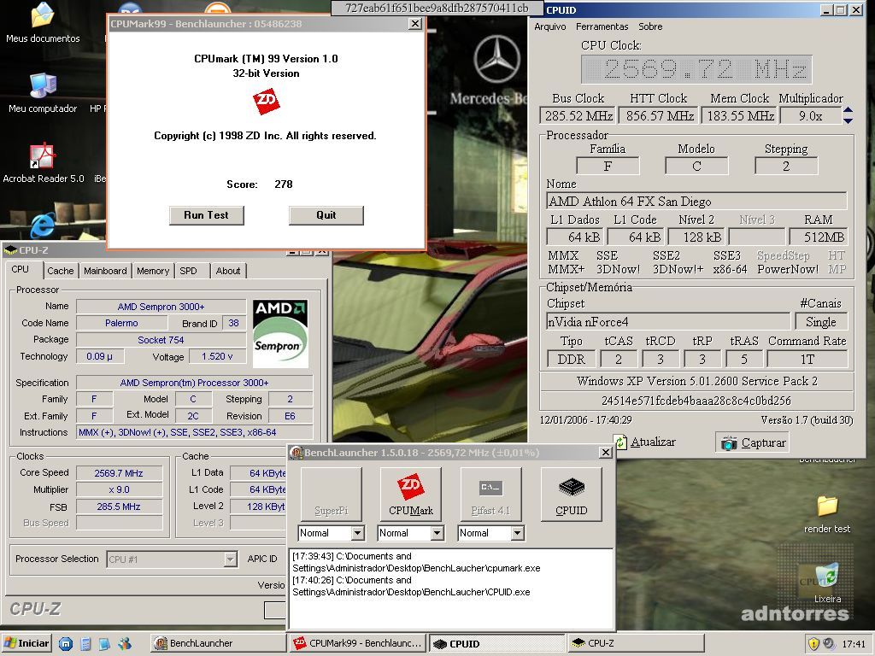Click the RAM 512MB value in CPUID
Image resolution: width=875 pixels, height=656 pixels.
tap(819, 237)
